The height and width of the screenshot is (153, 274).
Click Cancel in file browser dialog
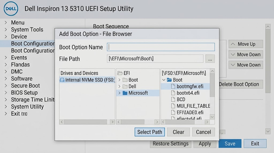[203, 132]
